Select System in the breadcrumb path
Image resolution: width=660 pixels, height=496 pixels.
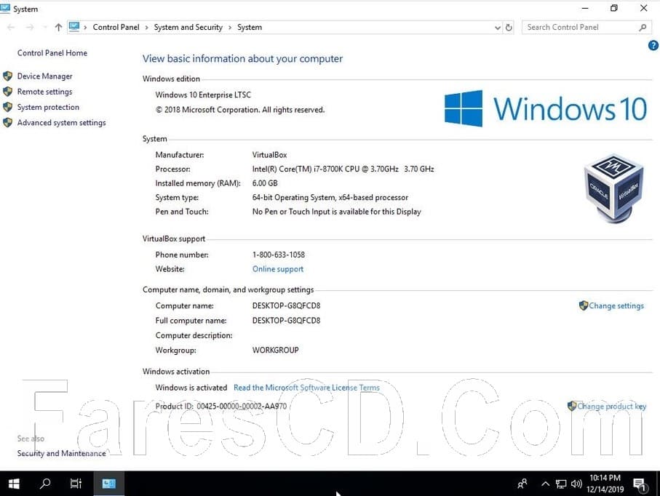(249, 28)
